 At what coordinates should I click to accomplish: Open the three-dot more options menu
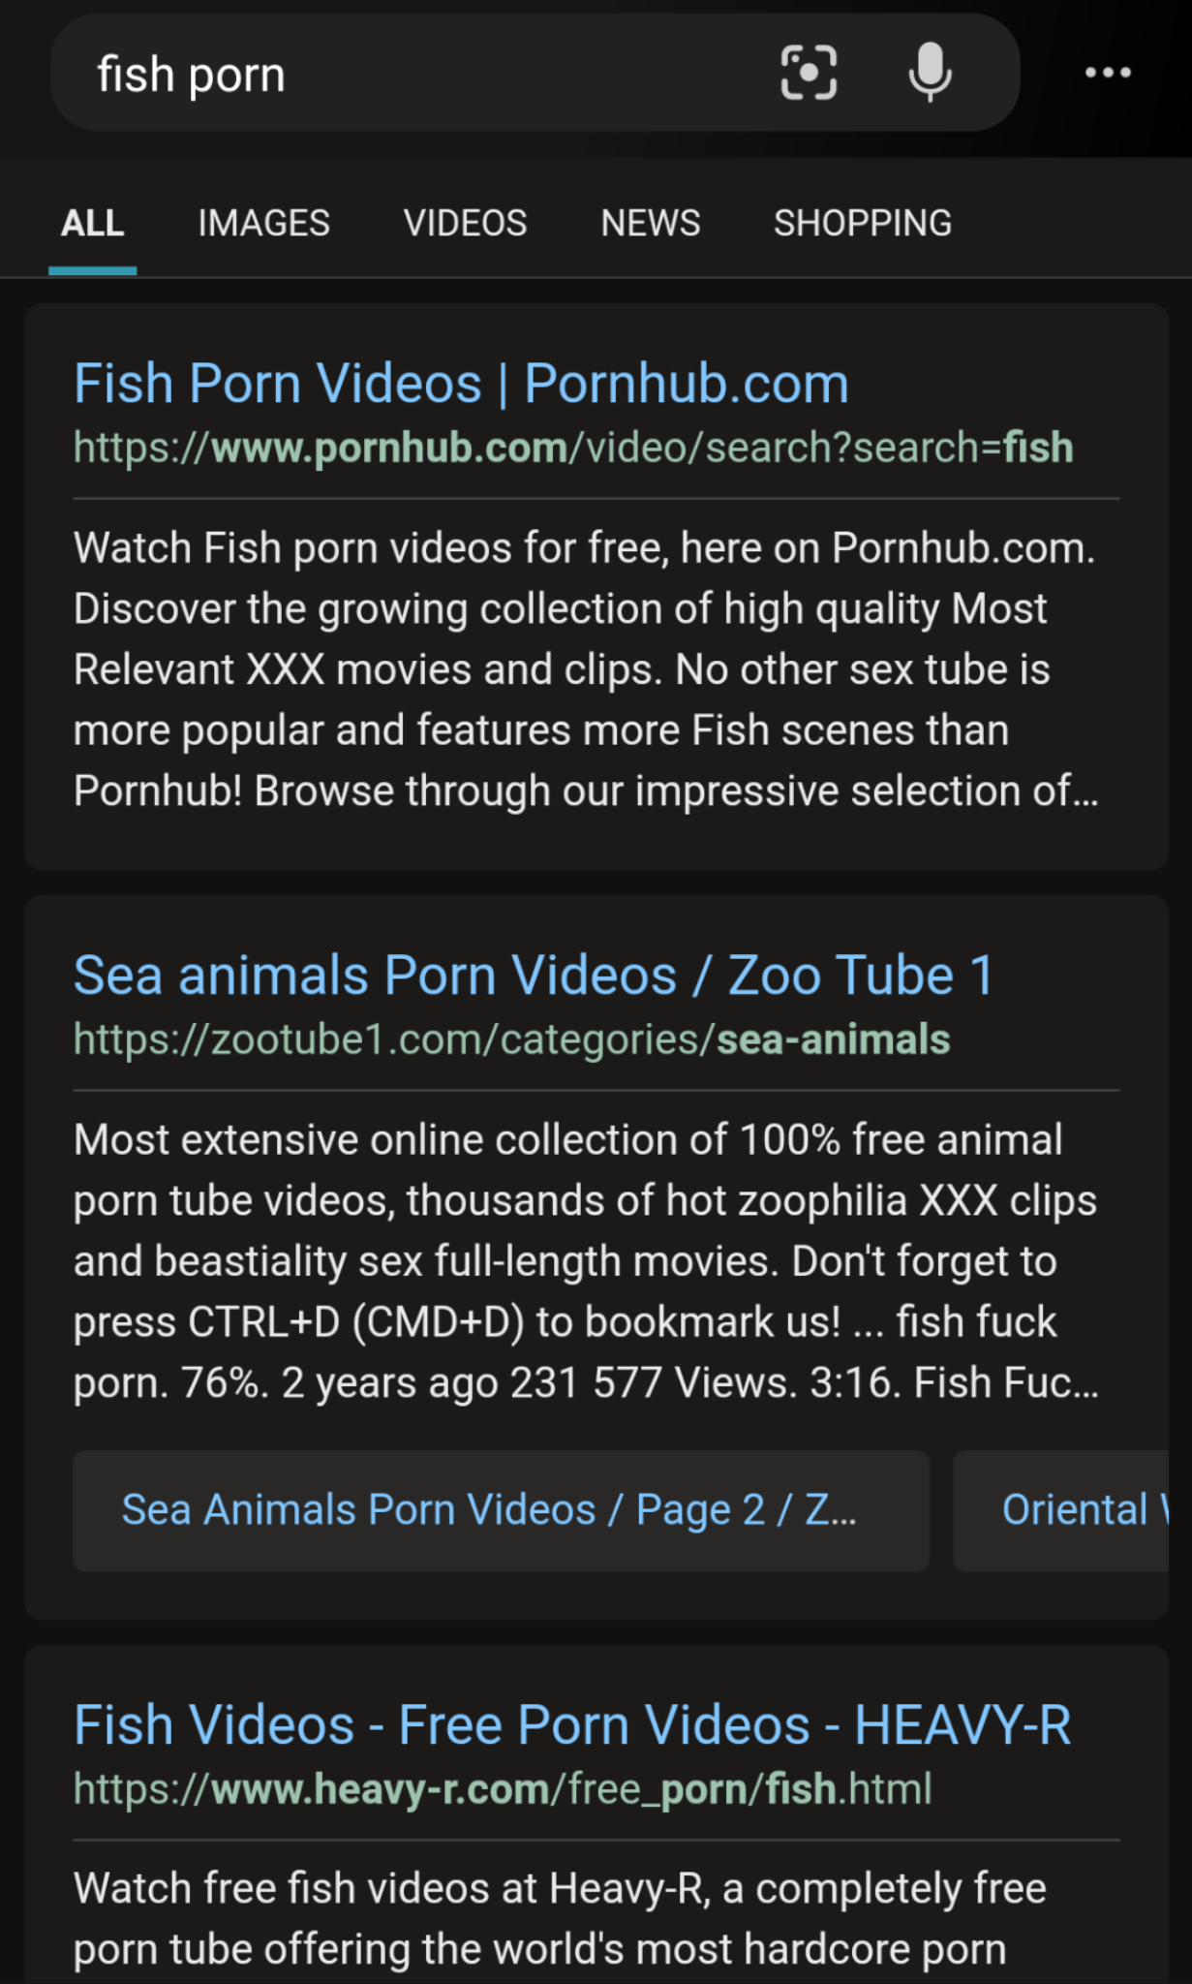pyautogui.click(x=1108, y=73)
